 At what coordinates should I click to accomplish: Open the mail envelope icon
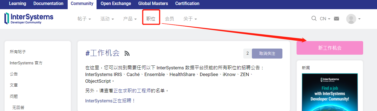click(336, 19)
